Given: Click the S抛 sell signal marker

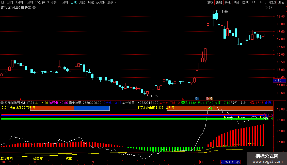Looking at the screenshot, I should pyautogui.click(x=212, y=109).
